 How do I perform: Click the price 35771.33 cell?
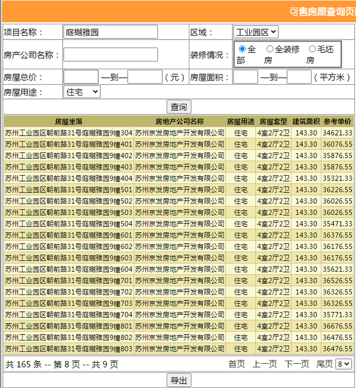[x=337, y=315]
